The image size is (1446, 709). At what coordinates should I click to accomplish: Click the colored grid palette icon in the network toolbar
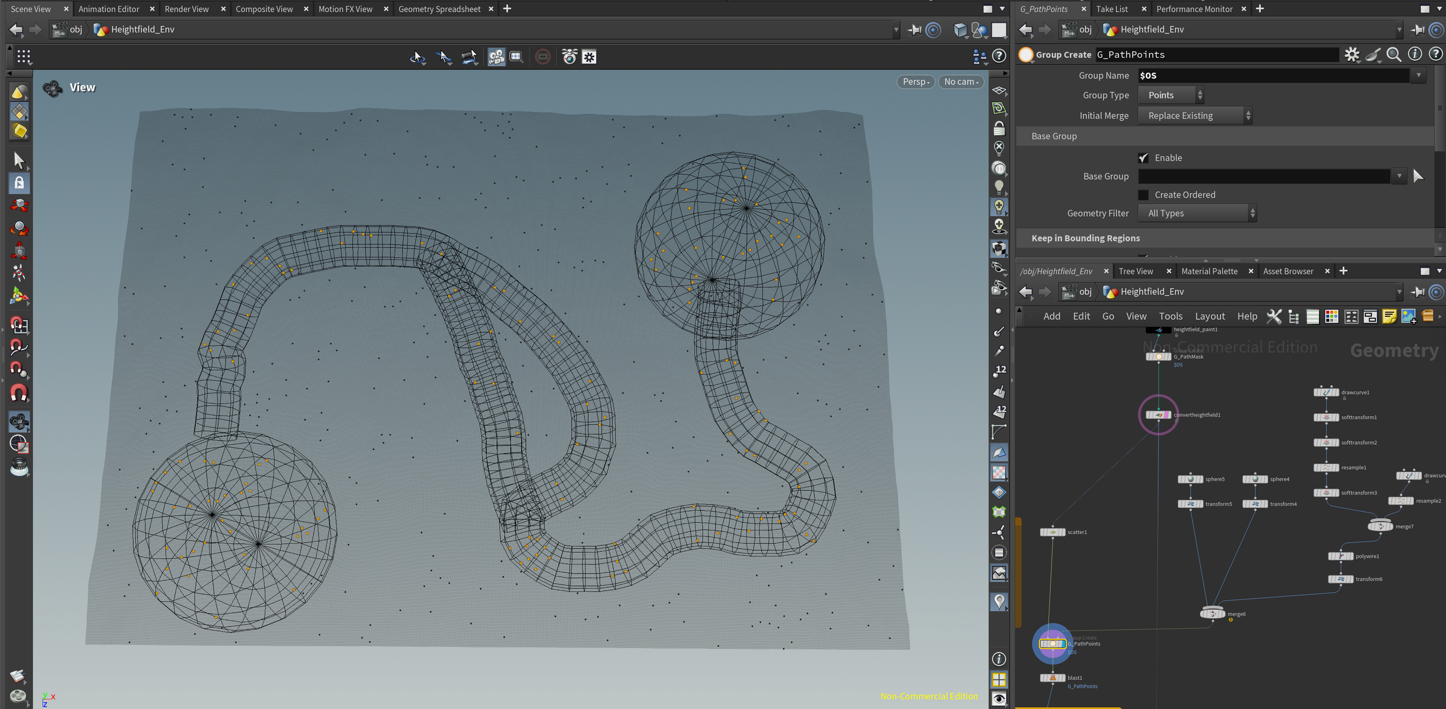click(1331, 316)
